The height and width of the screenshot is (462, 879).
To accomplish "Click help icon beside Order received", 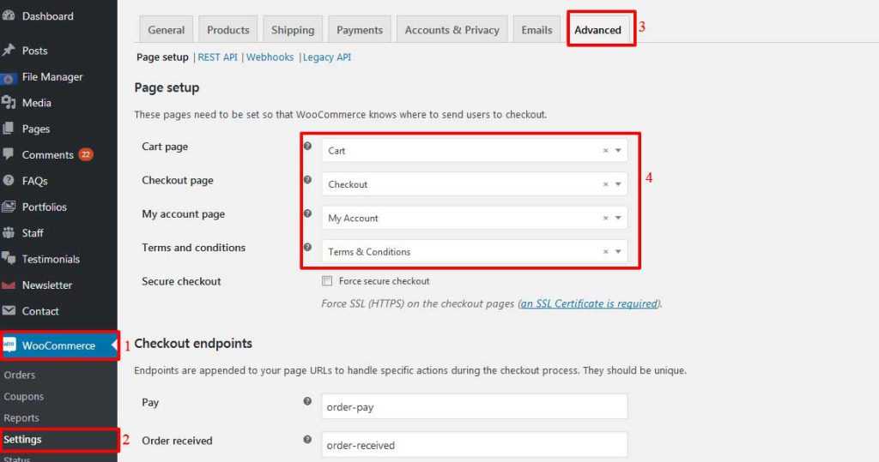I will pos(307,440).
